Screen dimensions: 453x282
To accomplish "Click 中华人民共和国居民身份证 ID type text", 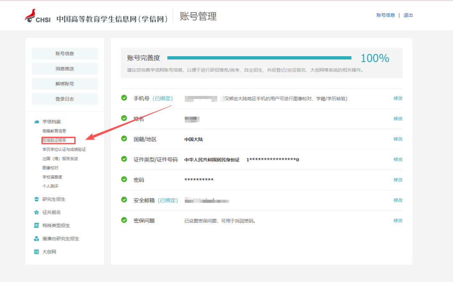I will [x=212, y=159].
